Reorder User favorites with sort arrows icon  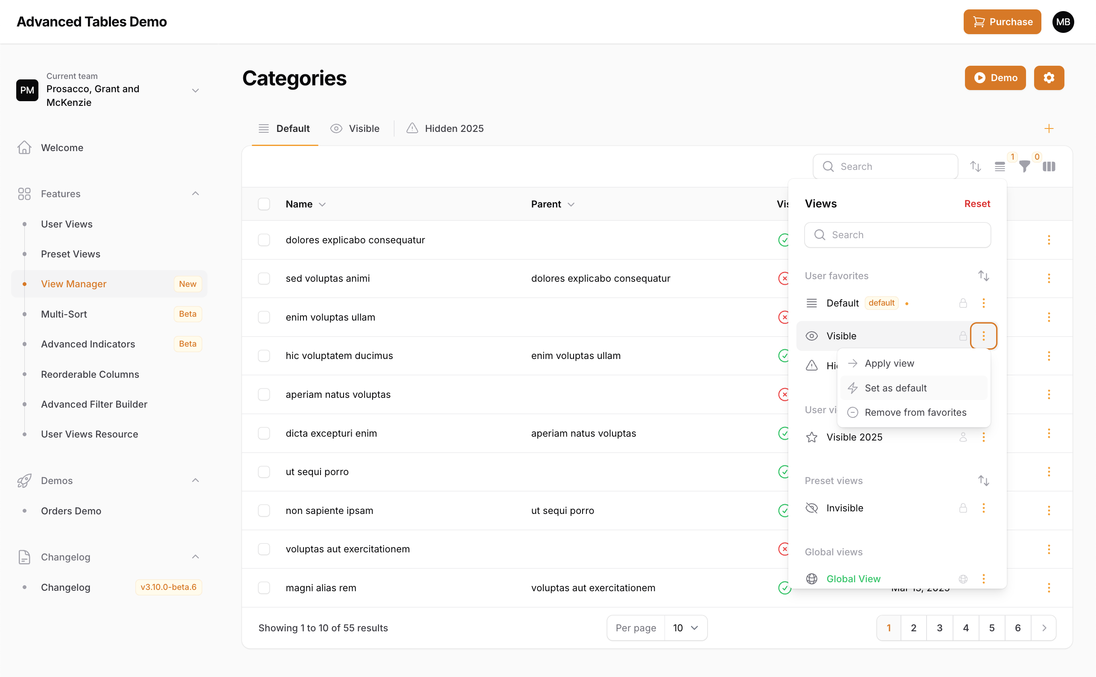coord(983,276)
